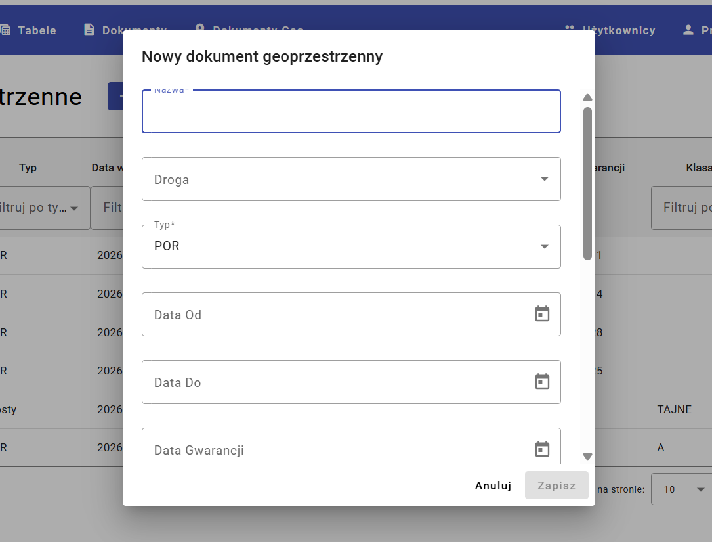712x542 pixels.
Task: Click the scroll-down arrow in the dialog
Action: (587, 456)
